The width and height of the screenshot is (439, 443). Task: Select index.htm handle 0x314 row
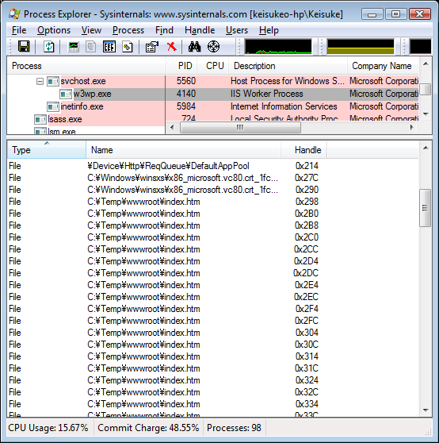coord(213,356)
